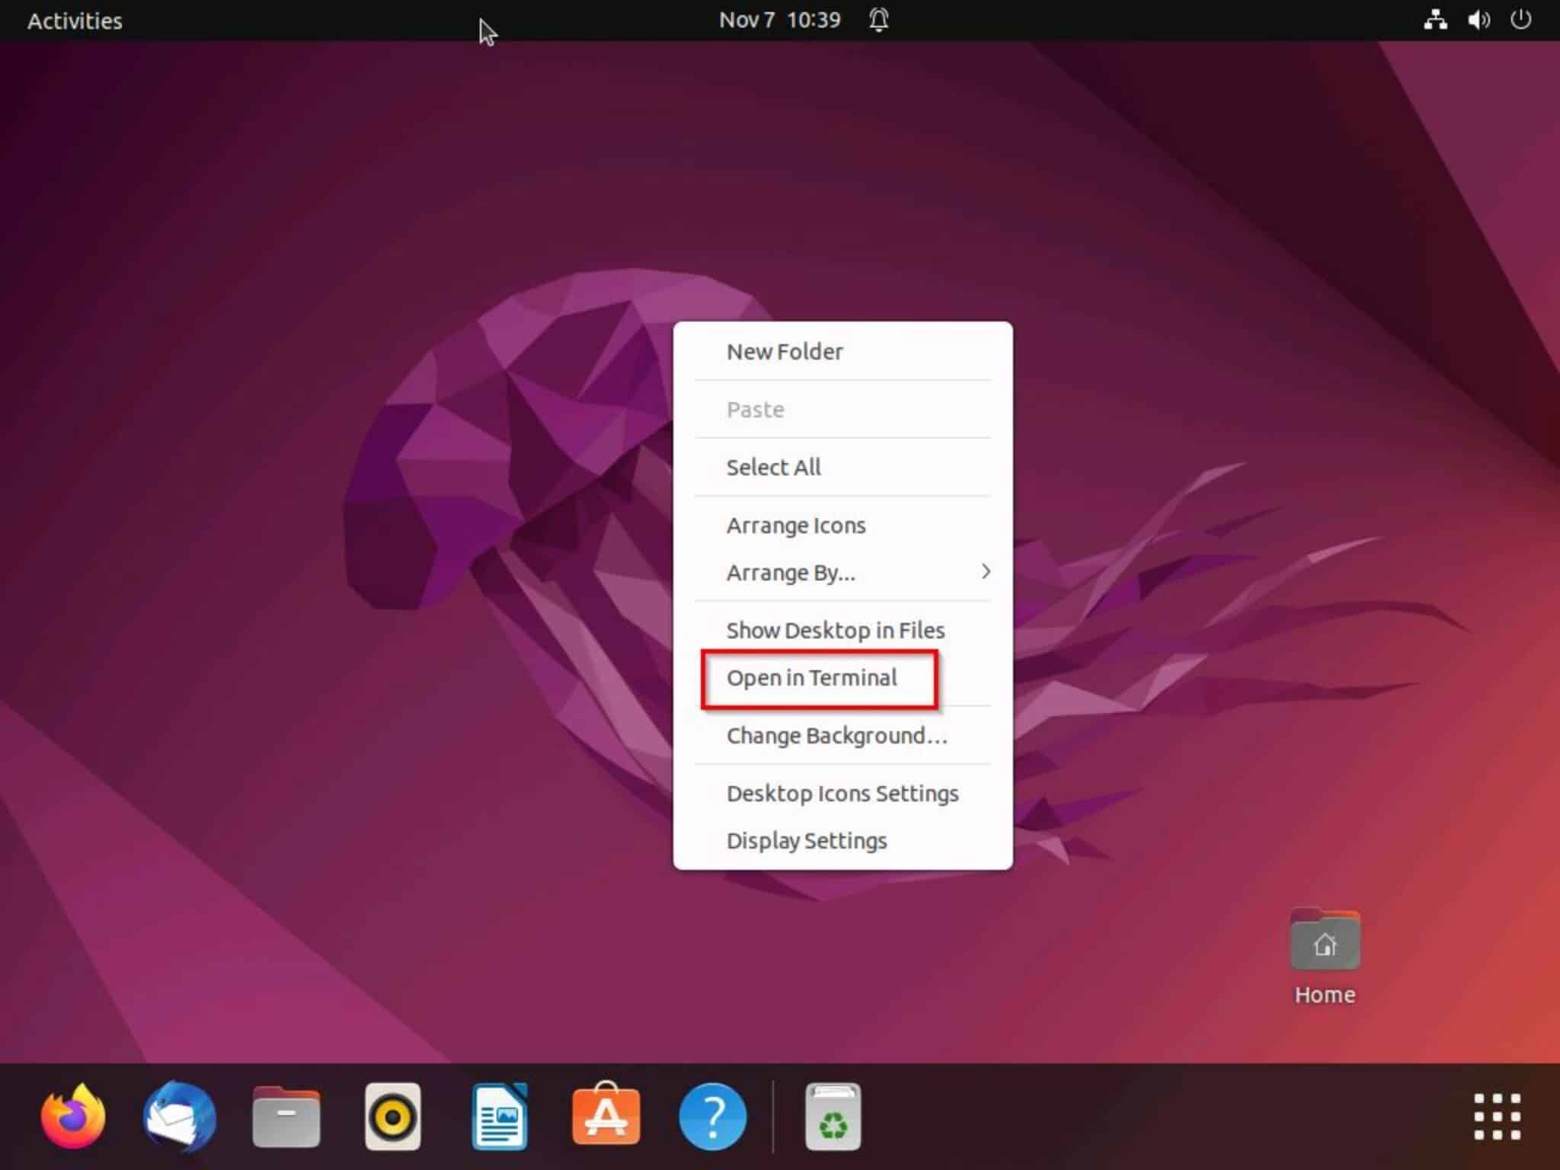Open the clock and calendar menu

pos(780,20)
